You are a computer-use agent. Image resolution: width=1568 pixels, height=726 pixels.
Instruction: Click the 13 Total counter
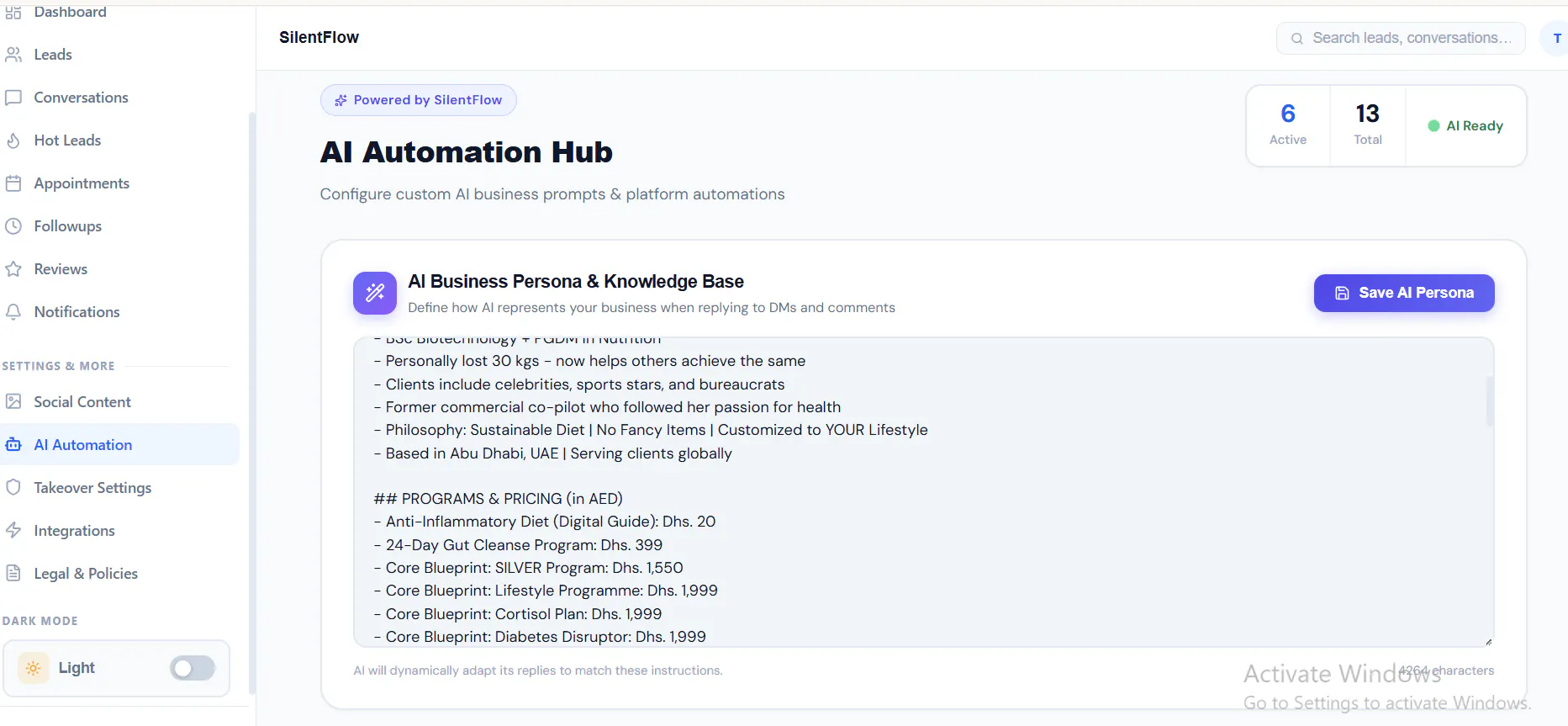pos(1367,125)
